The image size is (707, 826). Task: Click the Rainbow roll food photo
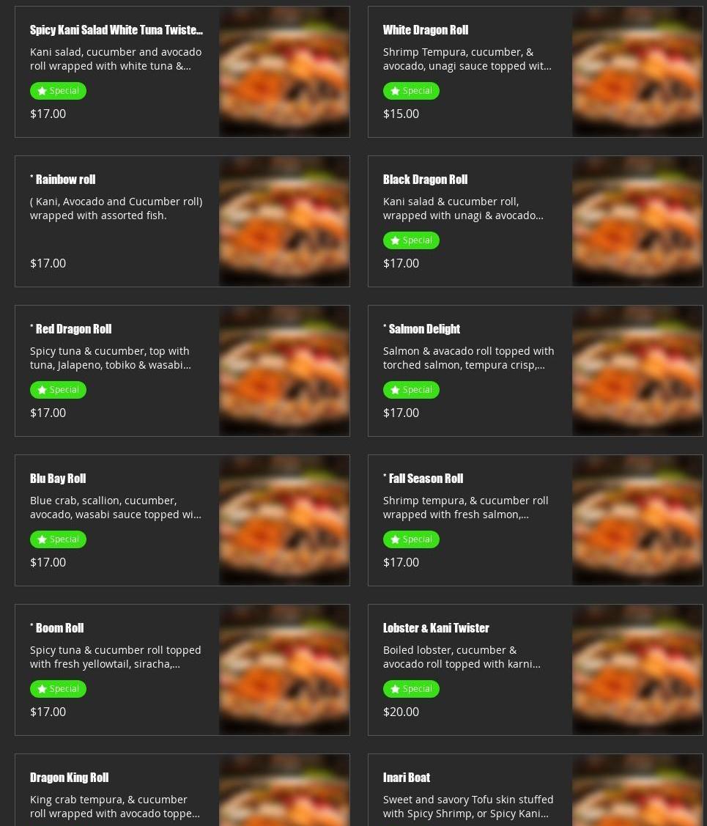click(284, 221)
